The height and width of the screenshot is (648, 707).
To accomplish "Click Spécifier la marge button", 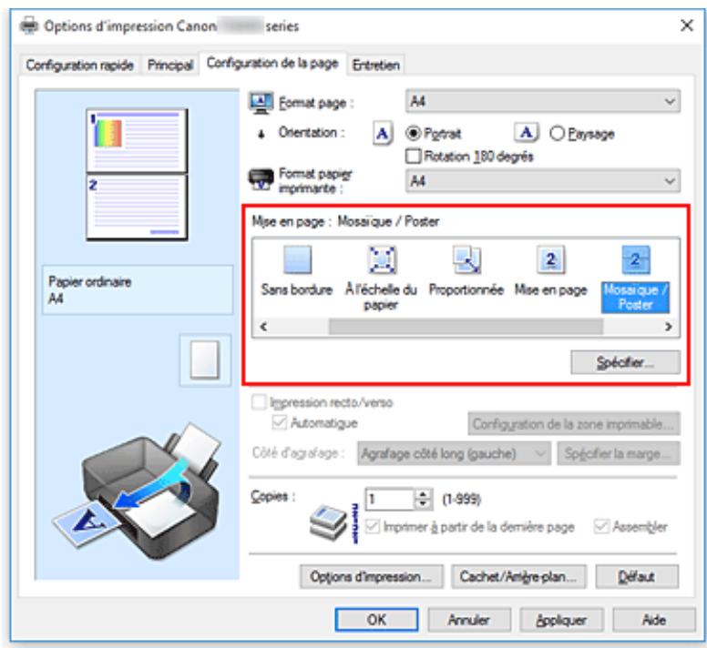I will pyautogui.click(x=619, y=453).
